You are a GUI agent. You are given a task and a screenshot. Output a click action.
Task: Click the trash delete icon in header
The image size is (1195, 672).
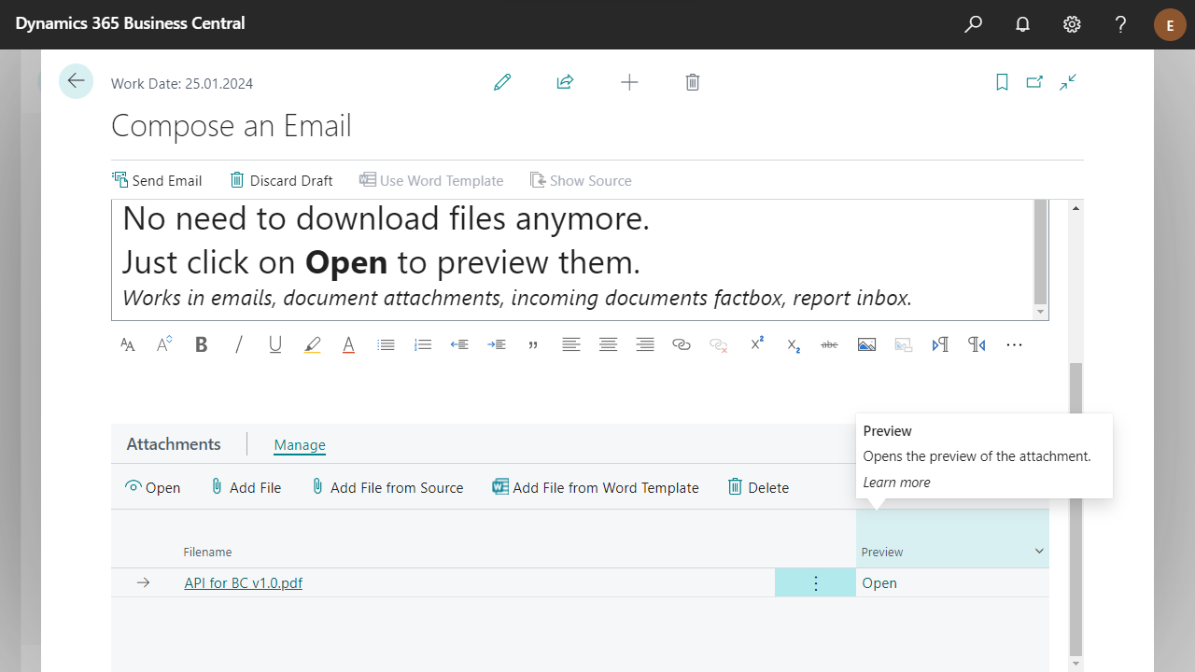pyautogui.click(x=693, y=82)
